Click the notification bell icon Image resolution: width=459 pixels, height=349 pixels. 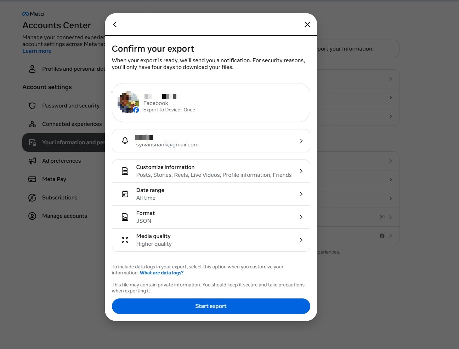pyautogui.click(x=125, y=141)
